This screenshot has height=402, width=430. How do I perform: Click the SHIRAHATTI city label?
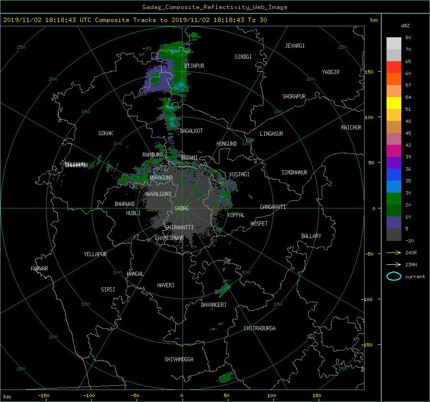click(179, 228)
